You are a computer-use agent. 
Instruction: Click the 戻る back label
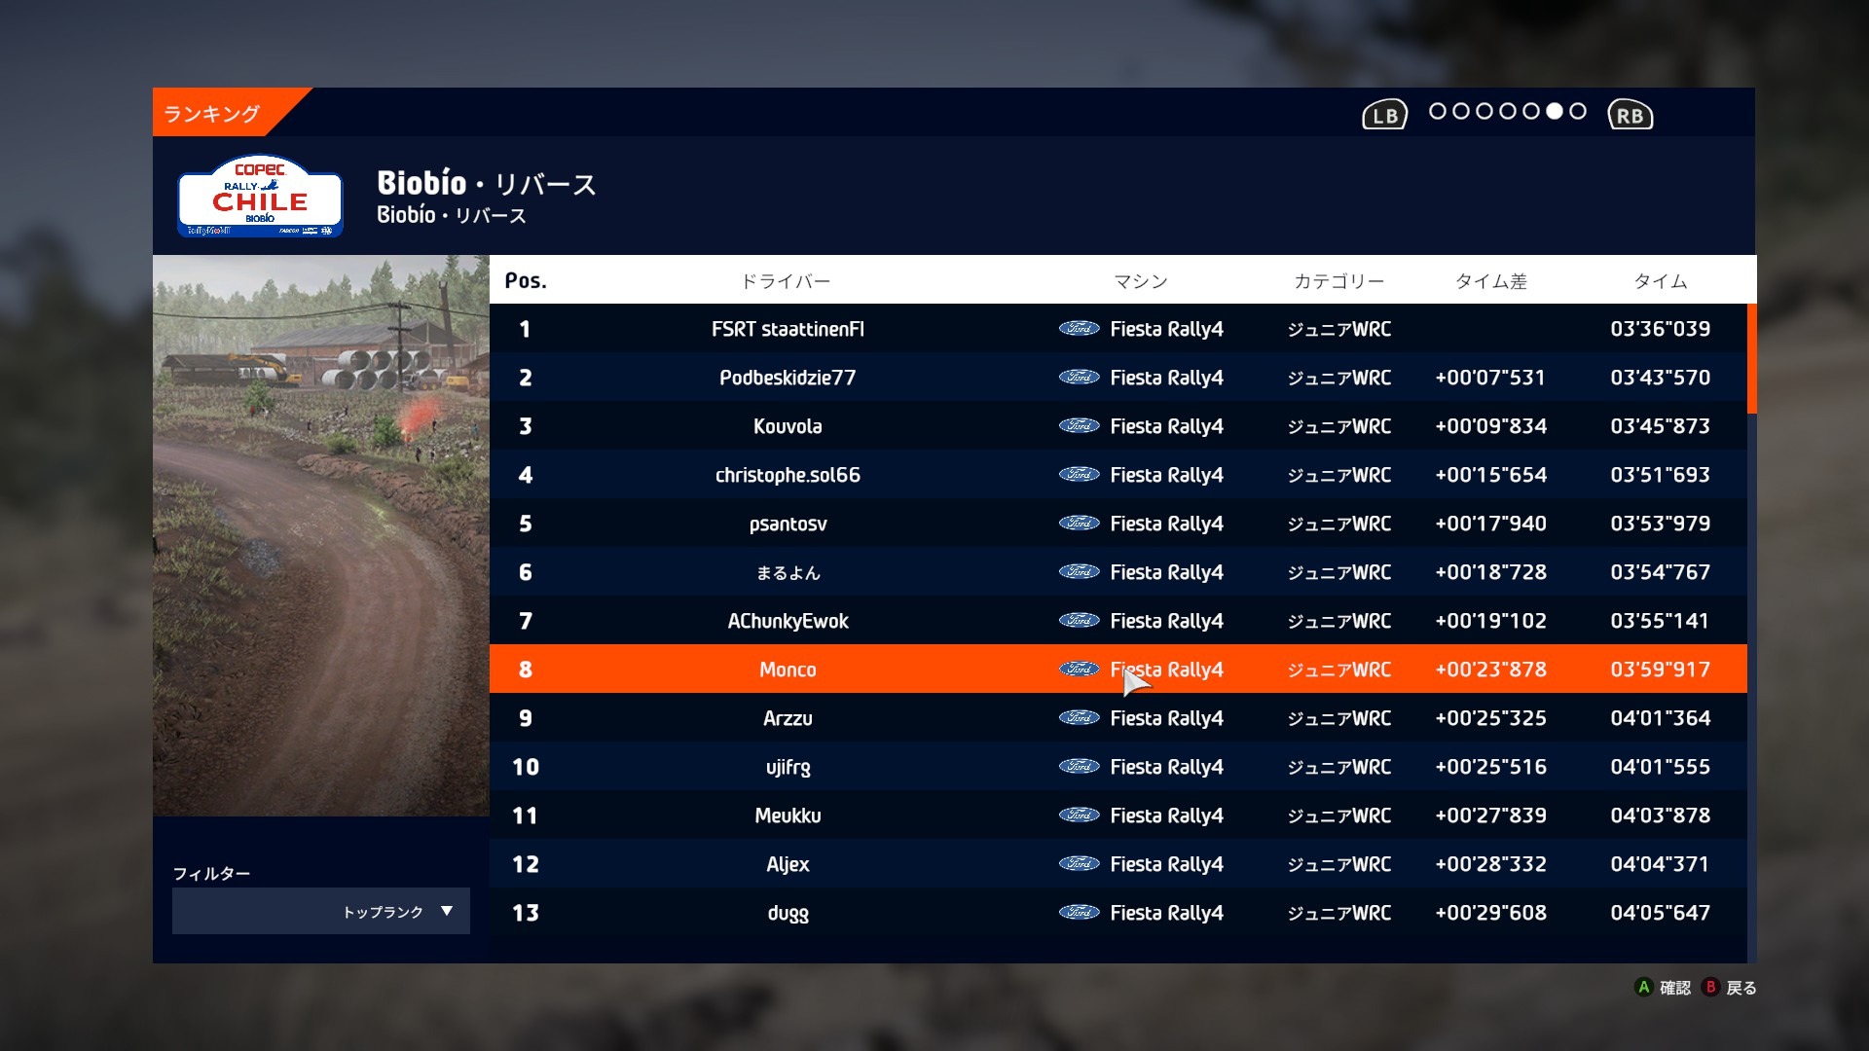[1741, 988]
